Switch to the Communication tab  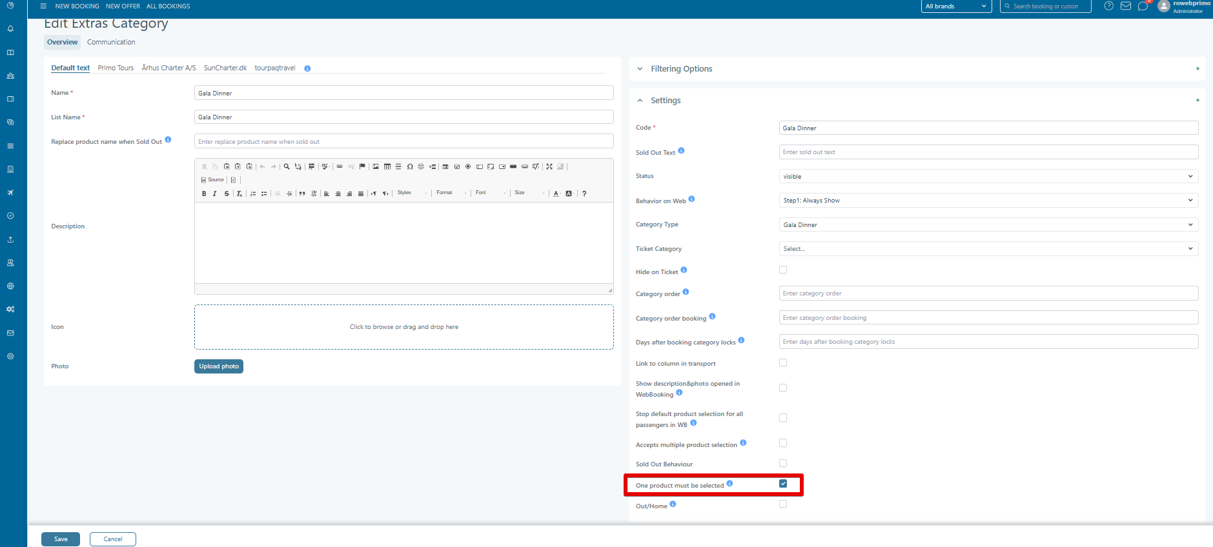coord(111,43)
